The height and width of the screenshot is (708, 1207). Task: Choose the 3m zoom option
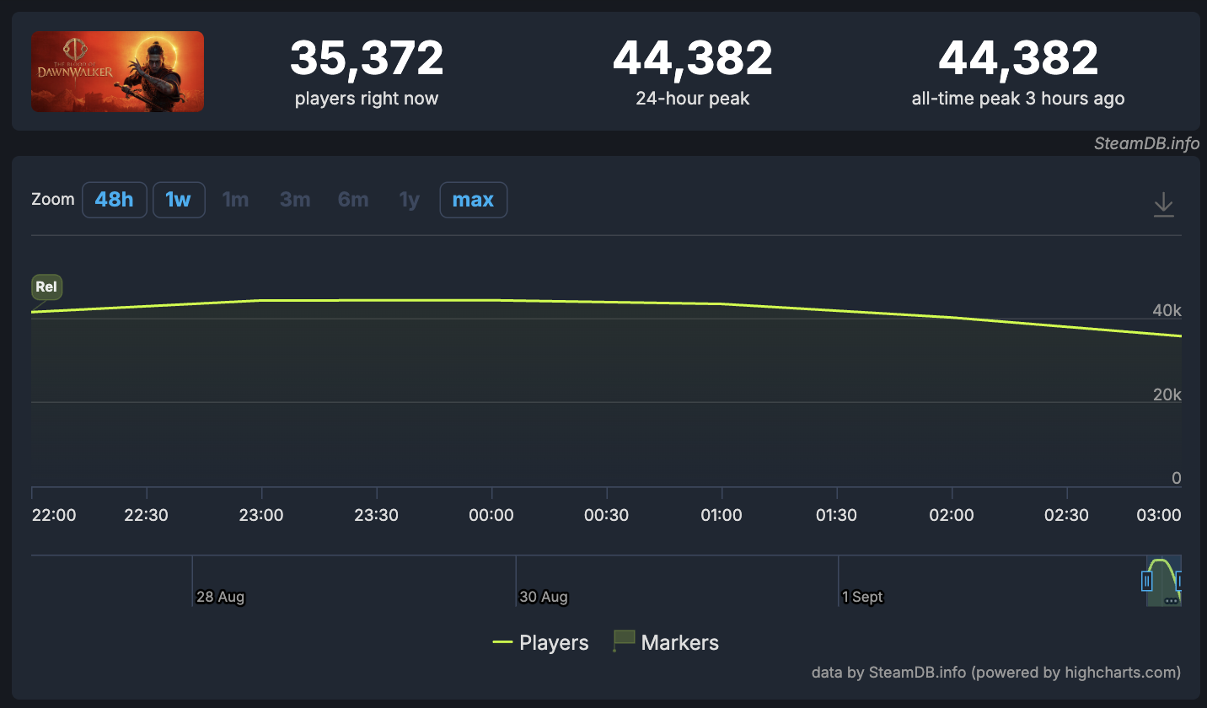pos(295,200)
